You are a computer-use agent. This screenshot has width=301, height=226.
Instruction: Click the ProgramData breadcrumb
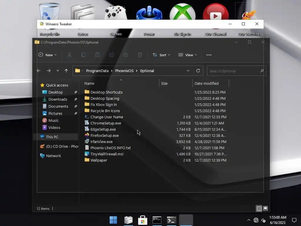click(97, 71)
